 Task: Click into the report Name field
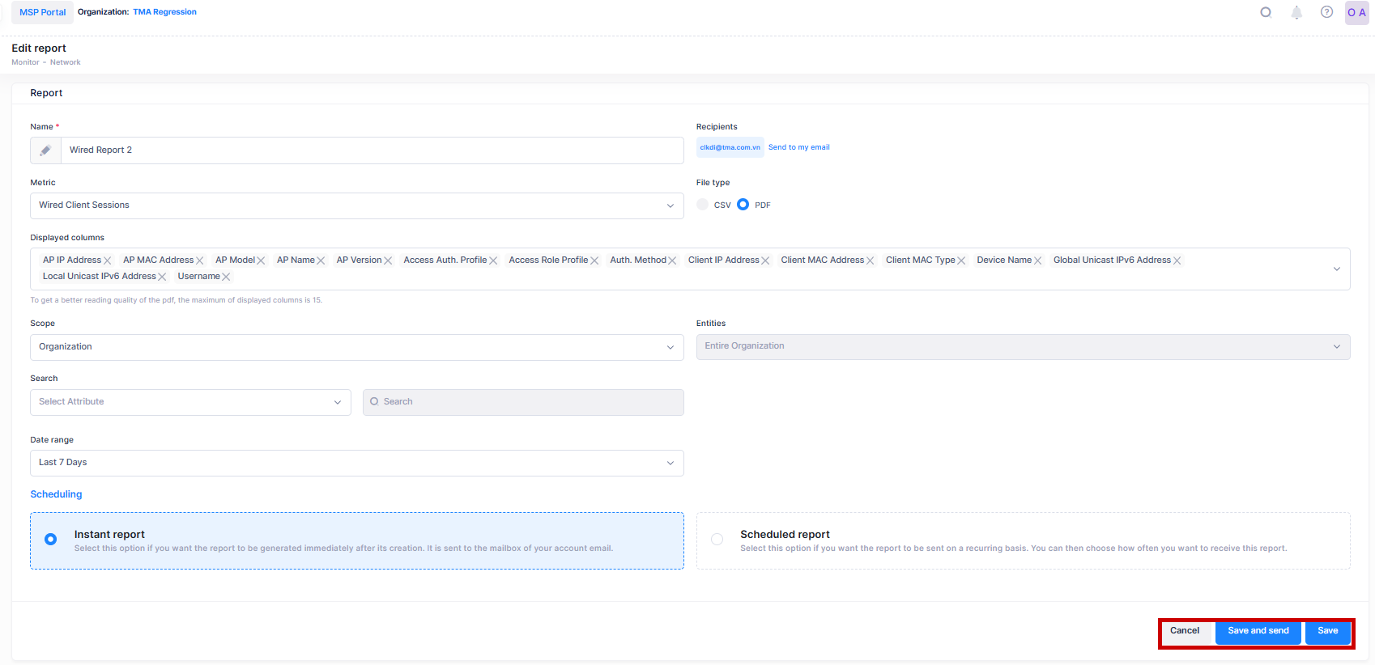click(x=372, y=150)
